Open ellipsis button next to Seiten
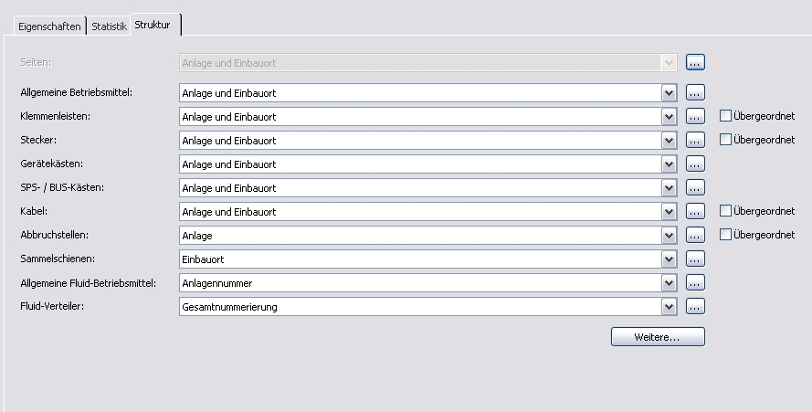Viewport: 812px width, 412px height. [x=695, y=63]
